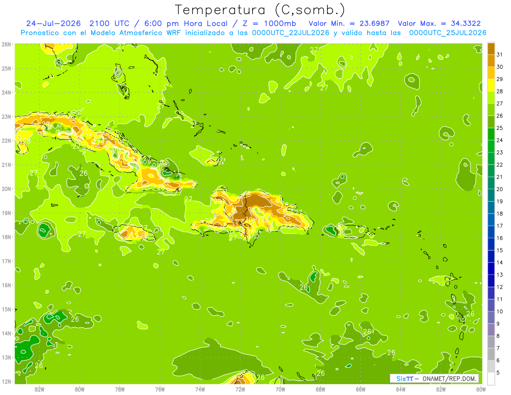Click the "24N" latitude axis label
This screenshot has height=395, width=511.
point(6,92)
